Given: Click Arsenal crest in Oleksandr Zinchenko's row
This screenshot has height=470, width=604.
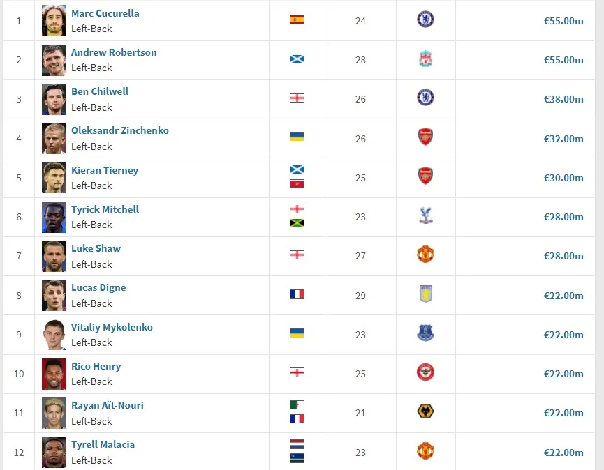Looking at the screenshot, I should pos(425,137).
